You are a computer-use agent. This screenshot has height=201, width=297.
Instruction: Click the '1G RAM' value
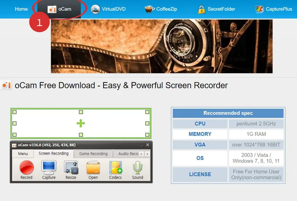coord(256,134)
